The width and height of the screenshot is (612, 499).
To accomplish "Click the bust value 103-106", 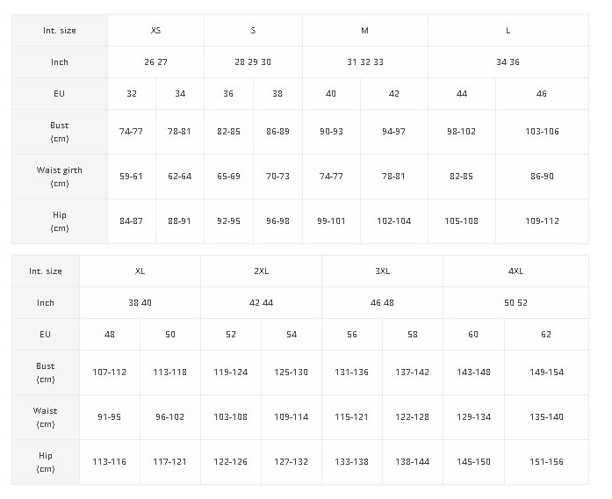I will (542, 132).
